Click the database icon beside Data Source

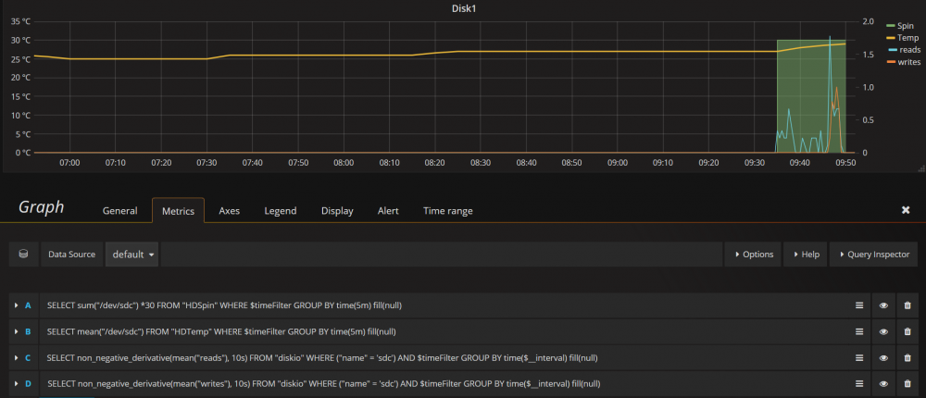coord(24,254)
